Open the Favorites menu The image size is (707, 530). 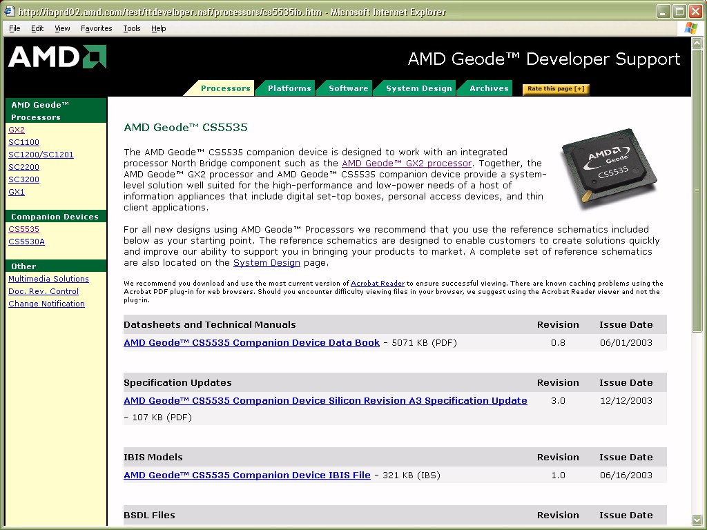coord(96,28)
